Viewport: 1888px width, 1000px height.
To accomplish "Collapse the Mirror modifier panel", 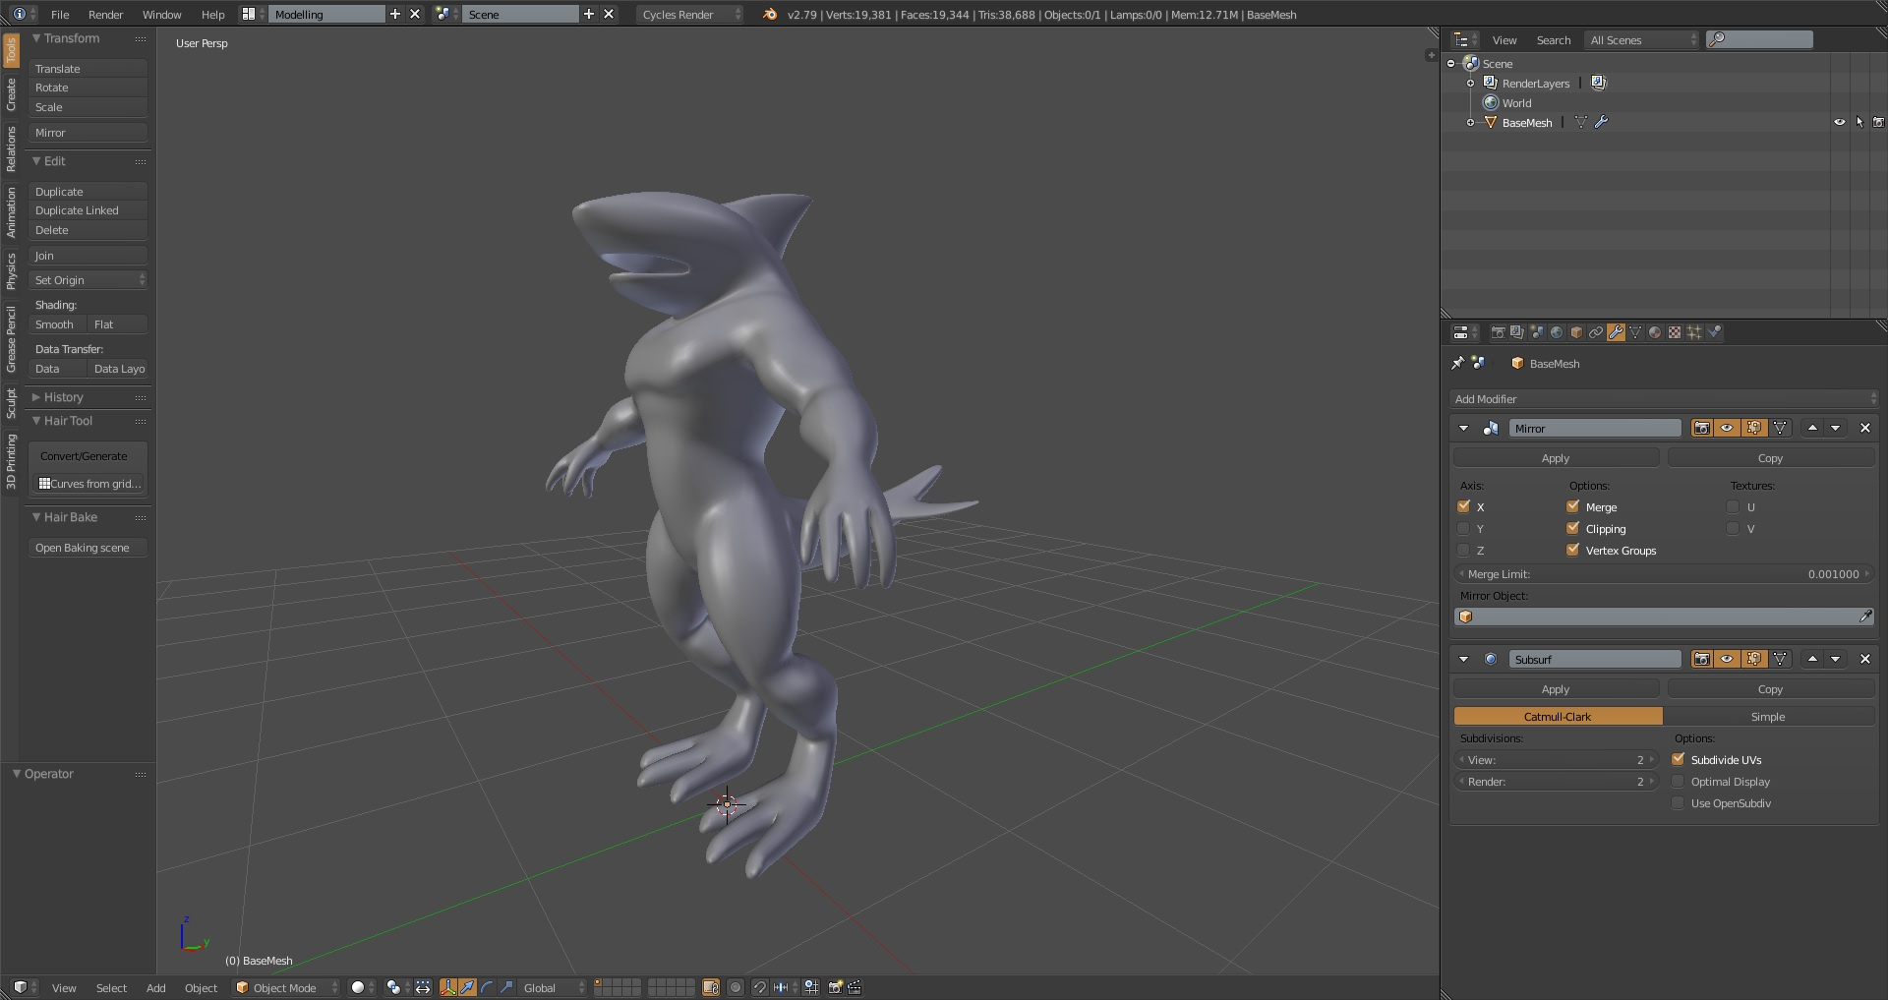I will 1463,428.
